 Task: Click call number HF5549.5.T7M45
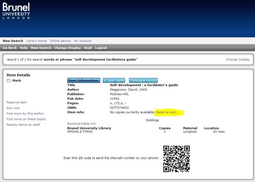click(x=80, y=132)
